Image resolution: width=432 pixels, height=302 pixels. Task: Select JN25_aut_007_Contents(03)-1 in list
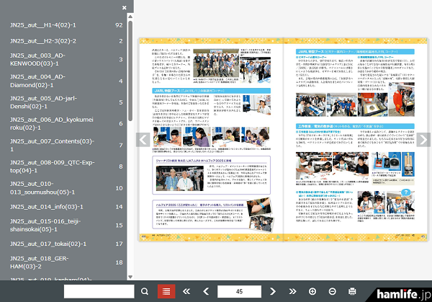(52, 146)
